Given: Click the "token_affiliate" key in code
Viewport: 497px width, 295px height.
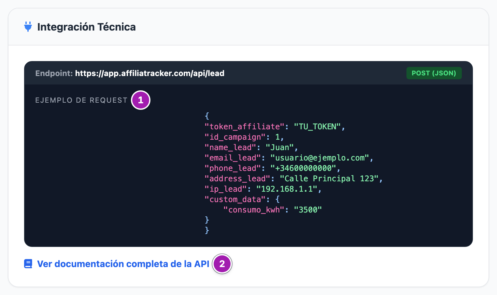Looking at the screenshot, I should click(x=244, y=127).
